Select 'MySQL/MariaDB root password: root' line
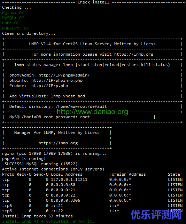 [x=49, y=117]
